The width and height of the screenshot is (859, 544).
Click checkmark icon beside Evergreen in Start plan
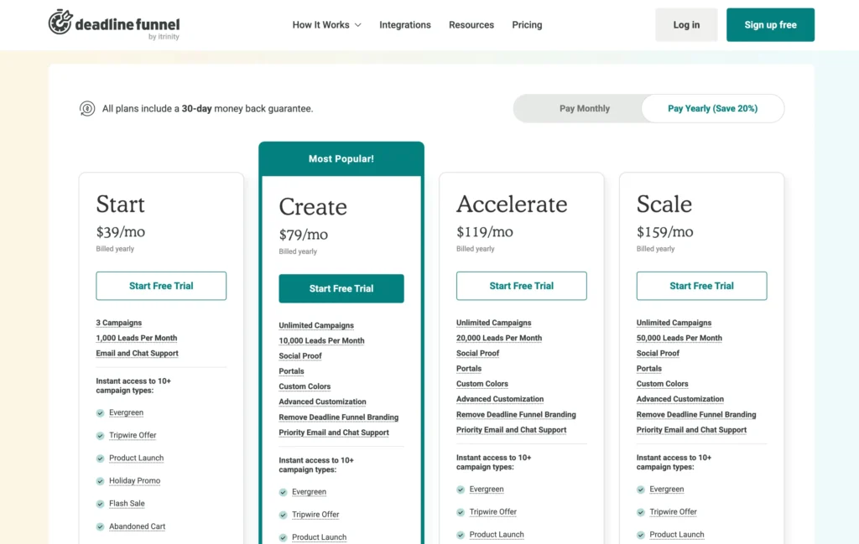[x=101, y=412]
